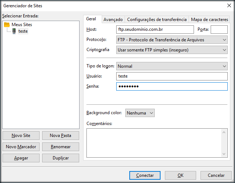
Task: Click Renomear to rename the entry
Action: tap(60, 147)
